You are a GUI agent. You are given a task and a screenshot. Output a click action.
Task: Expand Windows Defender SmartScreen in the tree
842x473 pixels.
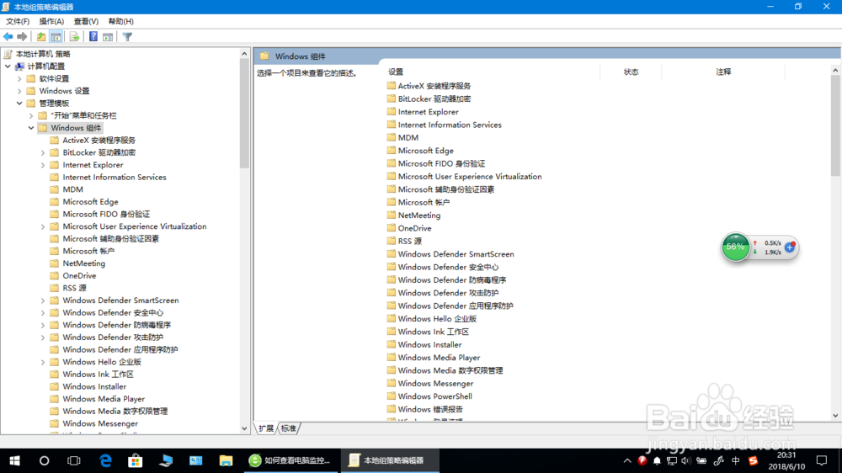[43, 300]
